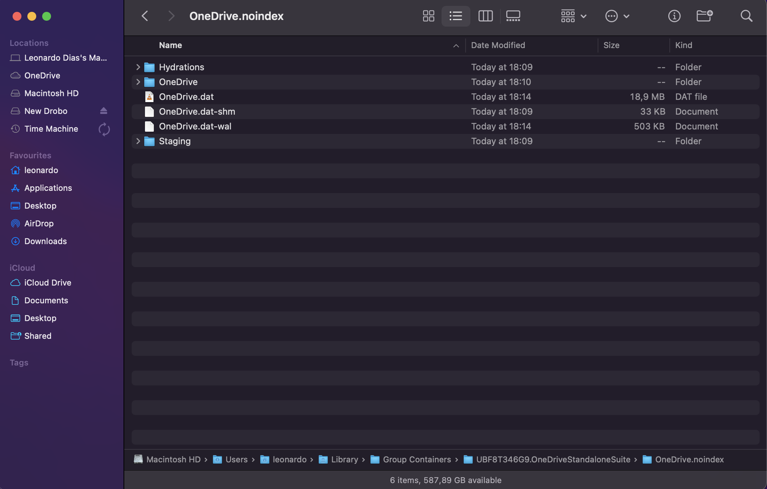Go to Library in the path bar
This screenshot has width=767, height=489.
(344, 459)
